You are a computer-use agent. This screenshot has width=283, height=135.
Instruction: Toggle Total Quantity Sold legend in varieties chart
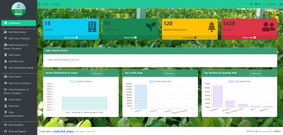click(x=239, y=82)
